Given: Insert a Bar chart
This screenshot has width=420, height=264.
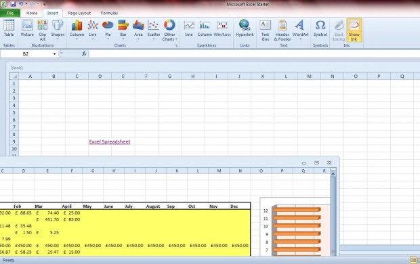Looking at the screenshot, I should coord(123,30).
